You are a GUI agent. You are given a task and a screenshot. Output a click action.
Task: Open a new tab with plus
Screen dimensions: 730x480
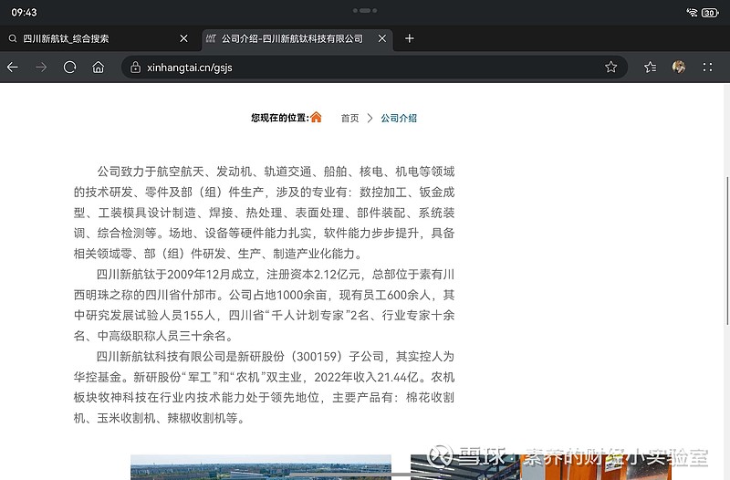coord(409,38)
